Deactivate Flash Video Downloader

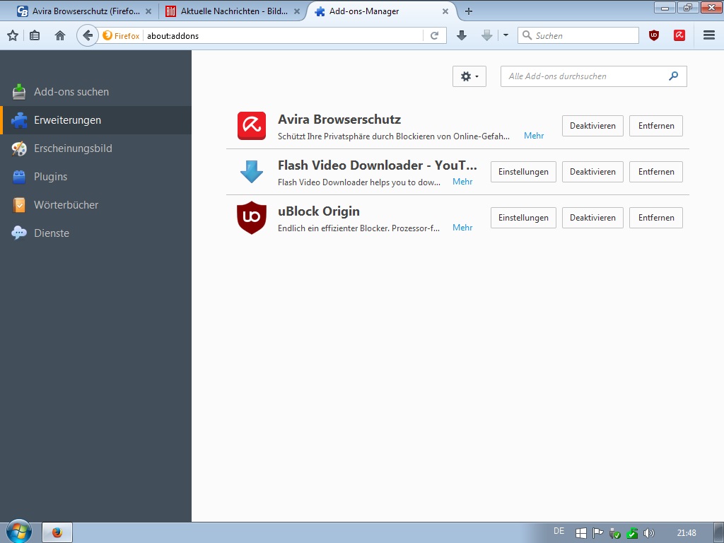pos(592,172)
